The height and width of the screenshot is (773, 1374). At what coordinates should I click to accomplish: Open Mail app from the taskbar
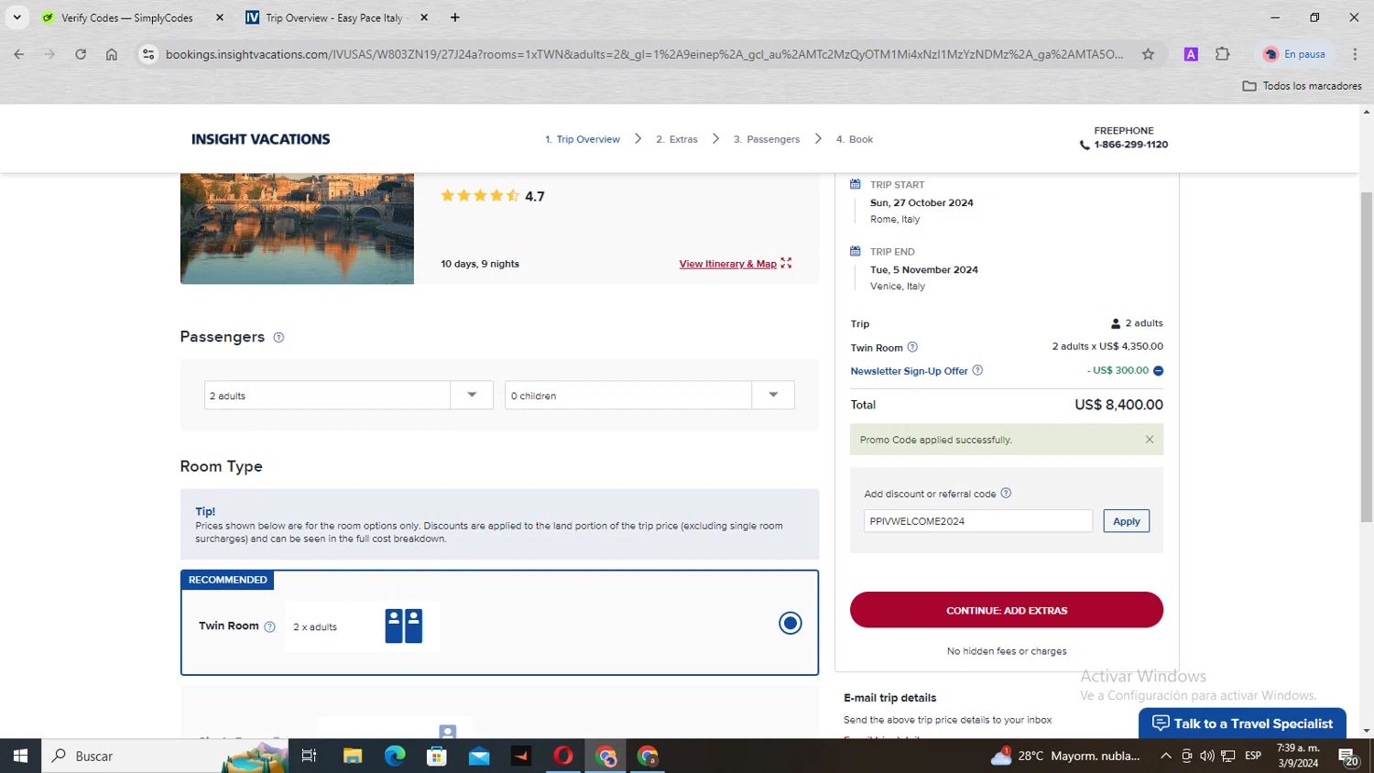479,756
